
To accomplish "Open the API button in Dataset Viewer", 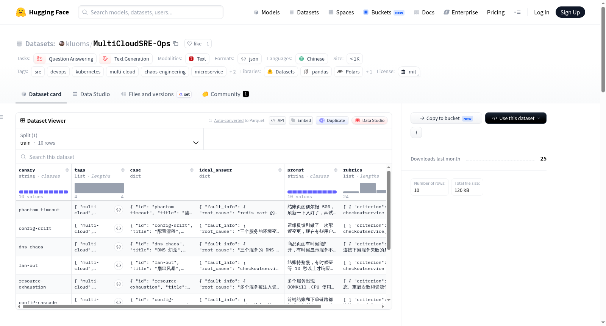I will (x=277, y=120).
